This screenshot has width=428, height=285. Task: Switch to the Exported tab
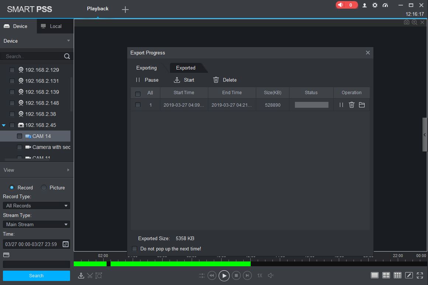pos(186,68)
